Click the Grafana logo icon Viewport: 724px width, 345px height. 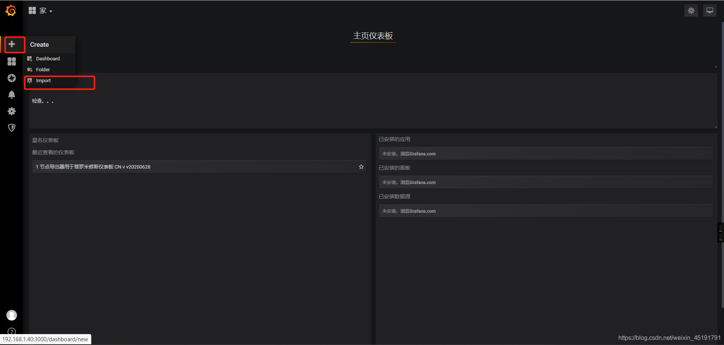(11, 11)
